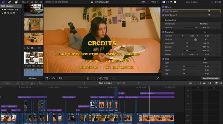Select the Credits - Scrolling title clip
This screenshot has height=124, width=223.
[x=157, y=93]
